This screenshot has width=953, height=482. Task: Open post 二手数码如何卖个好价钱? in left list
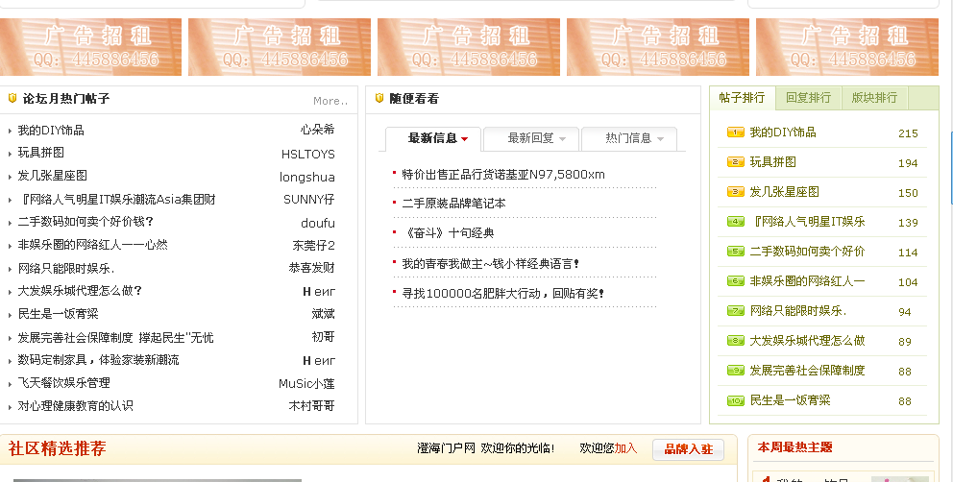(86, 222)
